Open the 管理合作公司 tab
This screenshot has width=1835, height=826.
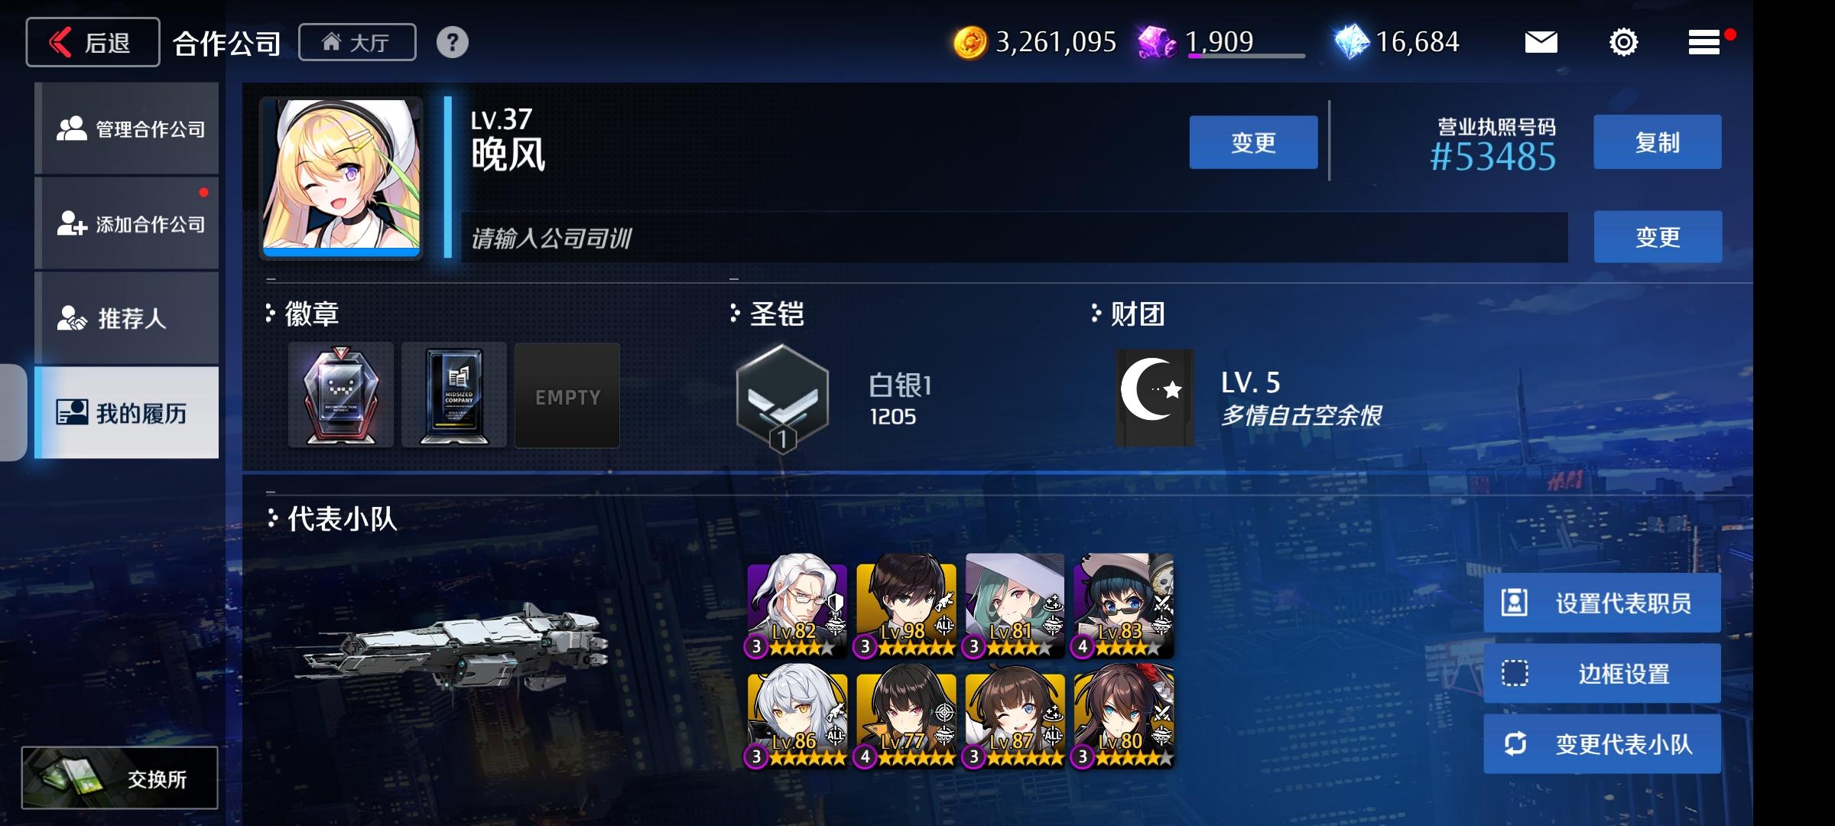click(127, 128)
